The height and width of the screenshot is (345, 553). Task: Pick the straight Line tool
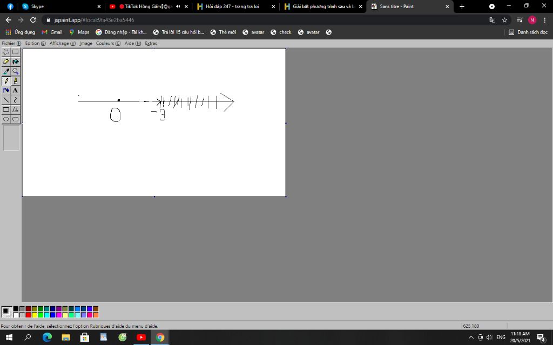6,100
